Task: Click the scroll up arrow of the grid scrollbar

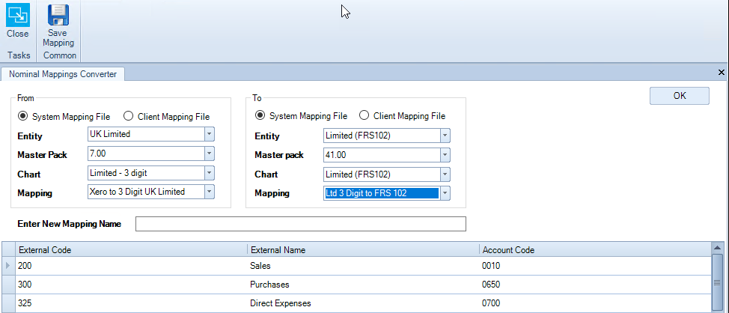Action: (717, 248)
